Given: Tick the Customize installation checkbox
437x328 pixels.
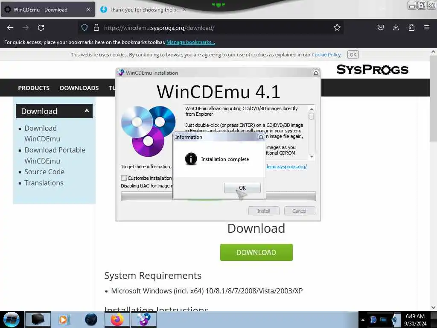Looking at the screenshot, I should [x=124, y=178].
